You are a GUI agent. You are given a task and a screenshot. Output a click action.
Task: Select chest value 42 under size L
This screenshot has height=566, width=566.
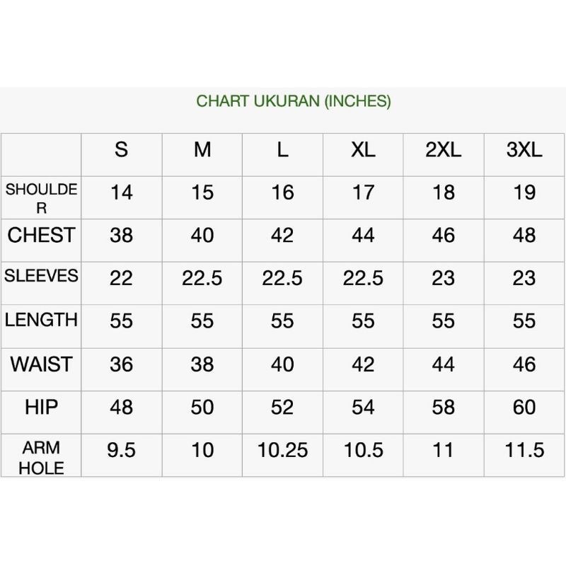click(x=282, y=236)
